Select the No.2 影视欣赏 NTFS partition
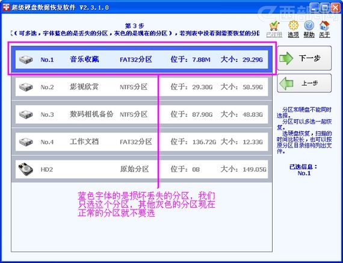The height and width of the screenshot is (263, 343). (x=142, y=87)
